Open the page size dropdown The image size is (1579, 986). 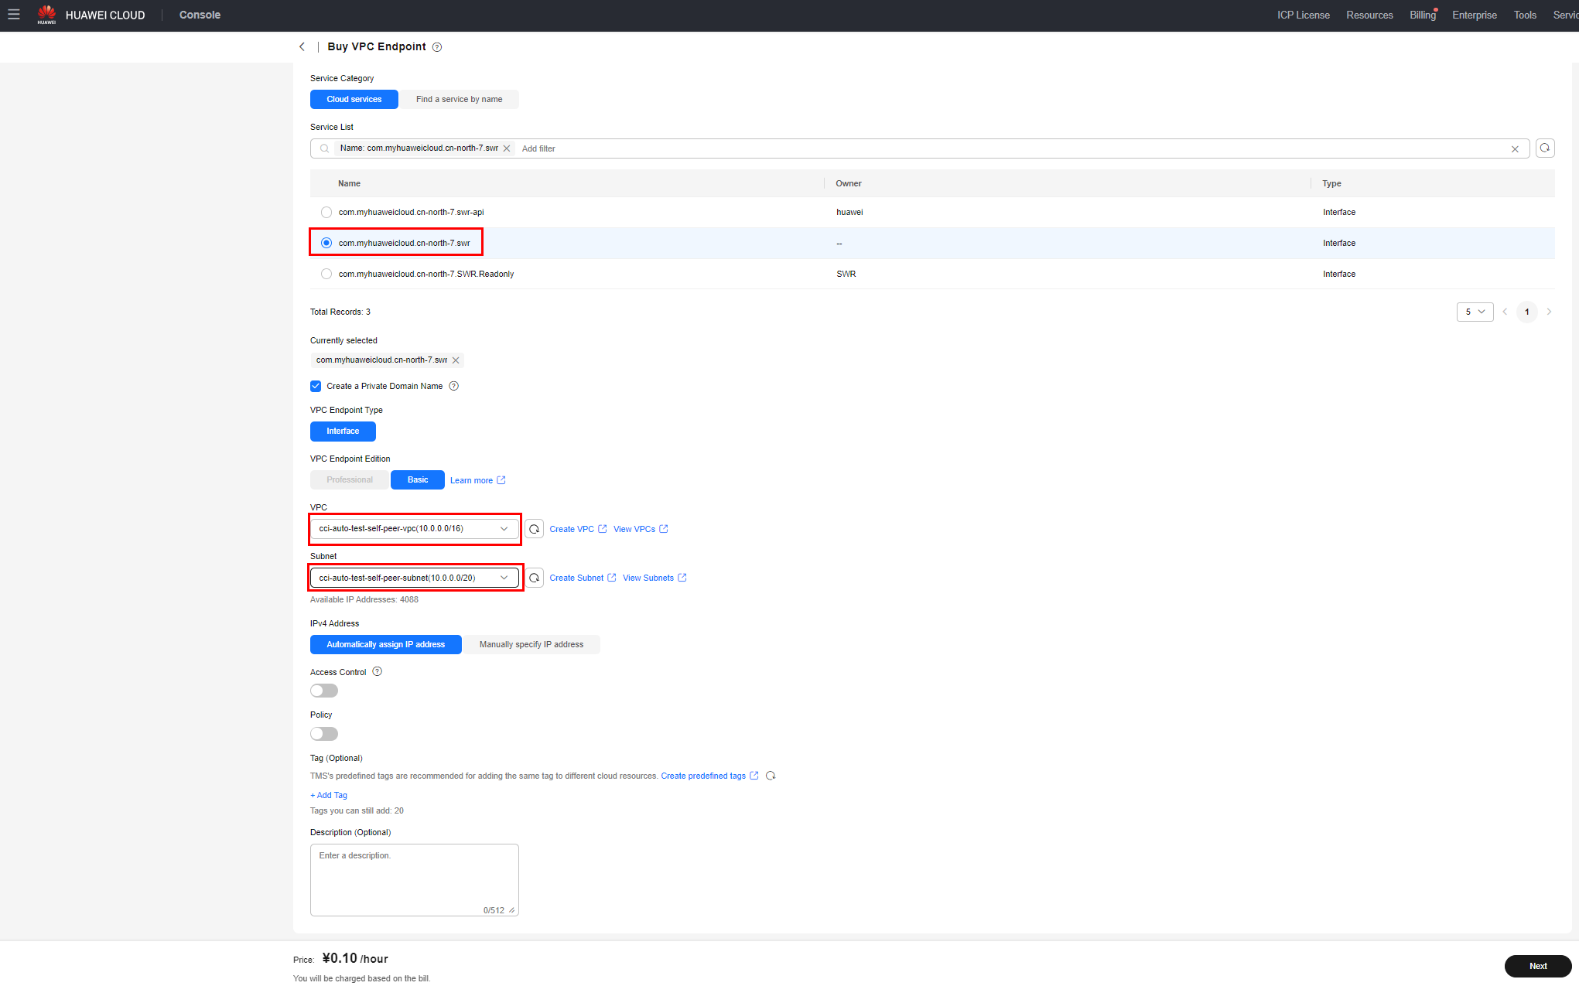[1475, 312]
